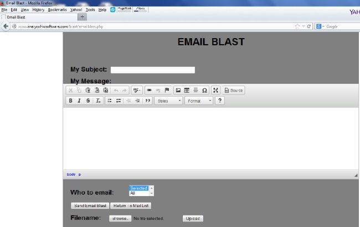Reload the page with the refresh icon
360x227 pixels.
coord(309,27)
